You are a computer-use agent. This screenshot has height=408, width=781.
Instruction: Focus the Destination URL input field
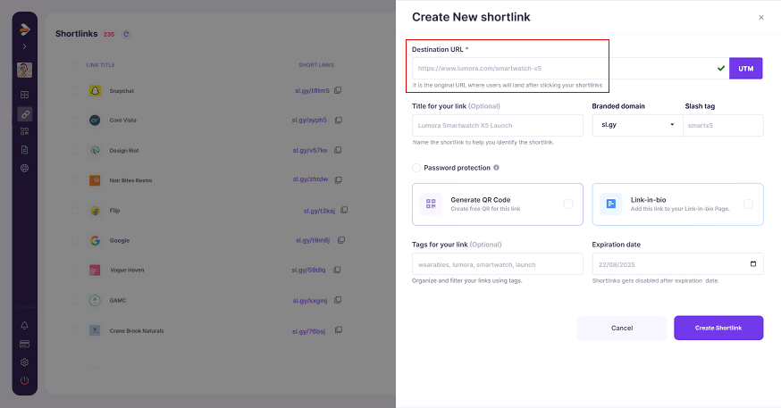[x=570, y=69]
